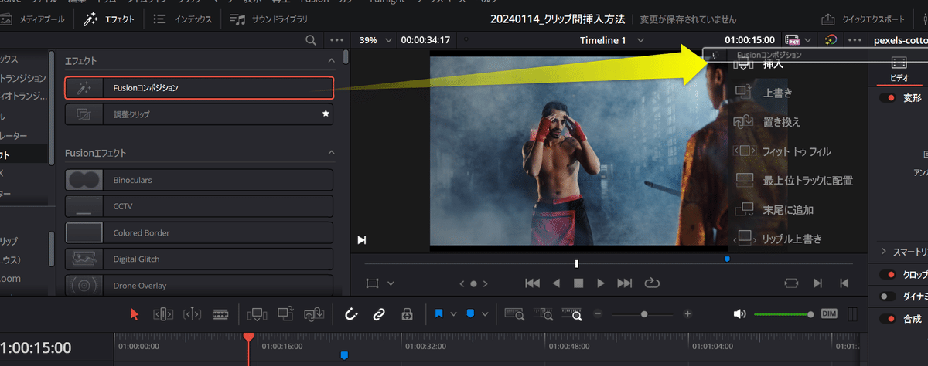Click the Overwrite Clip toolbar icon
Screen dimensions: 928x366
(285, 314)
